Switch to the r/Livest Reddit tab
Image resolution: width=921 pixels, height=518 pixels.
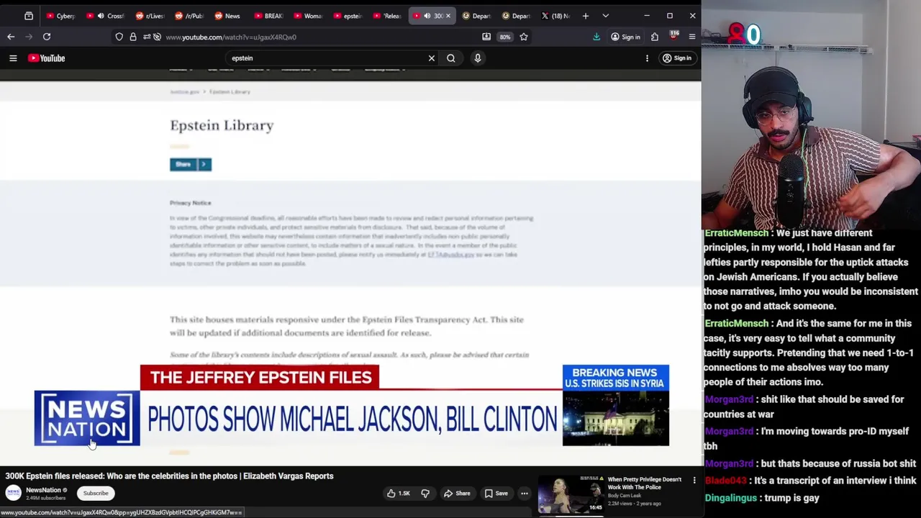coord(150,16)
